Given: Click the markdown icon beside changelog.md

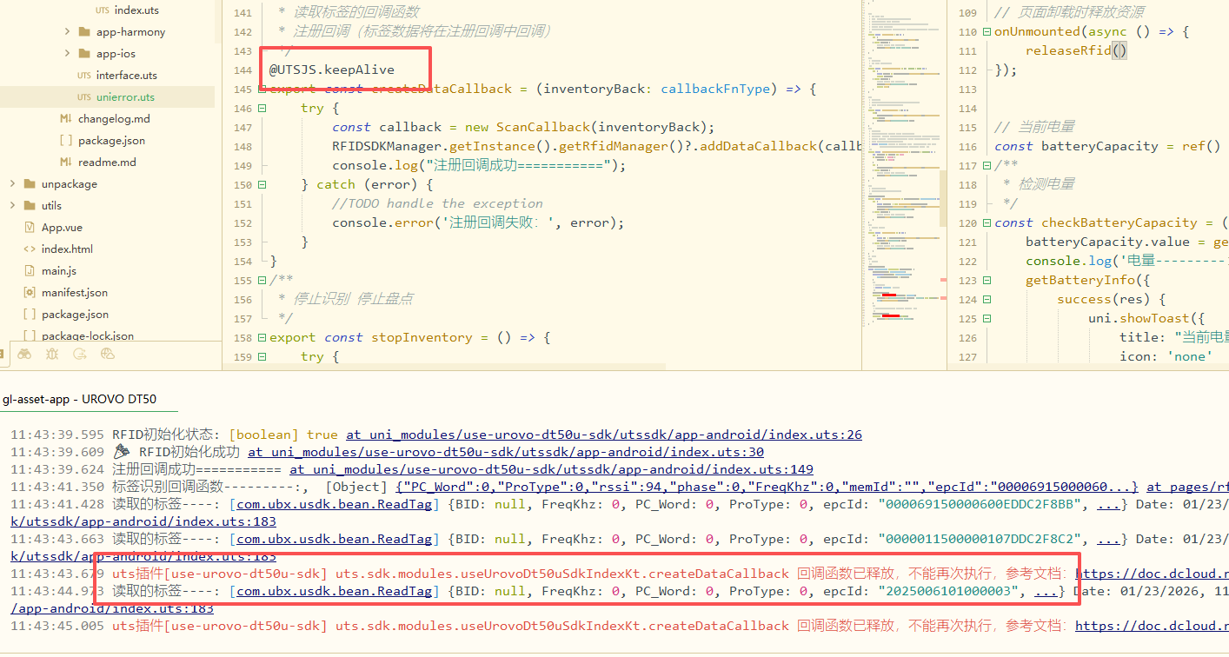Looking at the screenshot, I should pos(65,119).
